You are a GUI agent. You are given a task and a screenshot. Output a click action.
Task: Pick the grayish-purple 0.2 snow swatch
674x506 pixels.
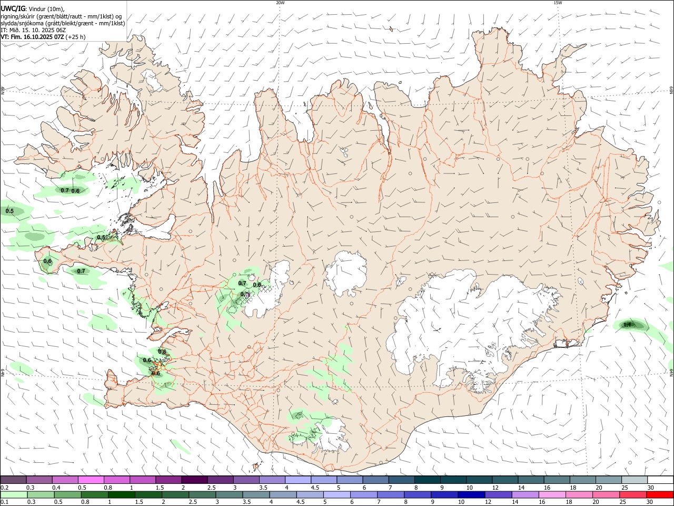pos(13,480)
